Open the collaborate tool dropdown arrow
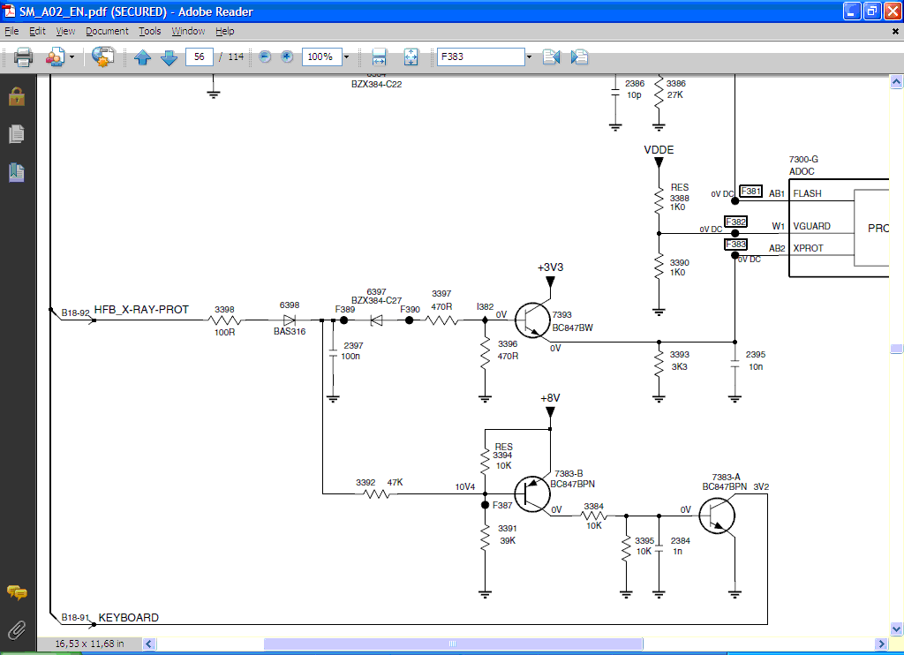904x655 pixels. point(72,57)
